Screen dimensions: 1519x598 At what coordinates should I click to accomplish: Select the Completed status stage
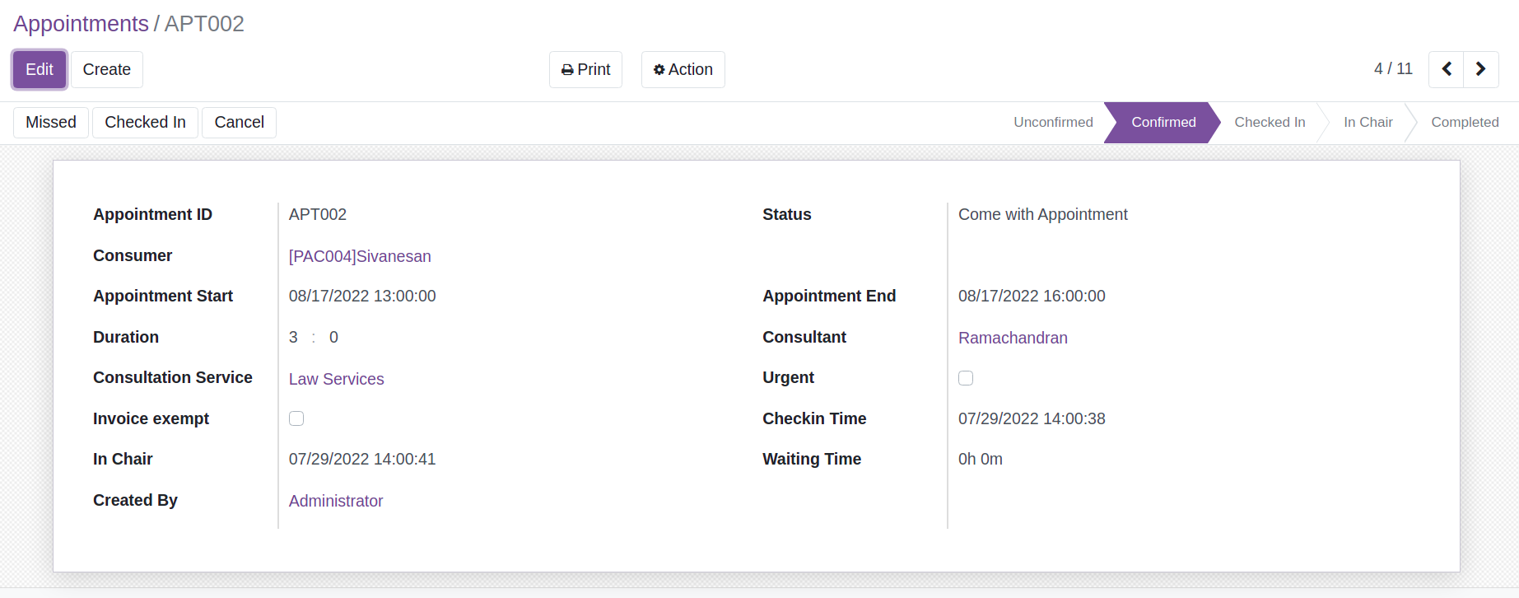1465,122
